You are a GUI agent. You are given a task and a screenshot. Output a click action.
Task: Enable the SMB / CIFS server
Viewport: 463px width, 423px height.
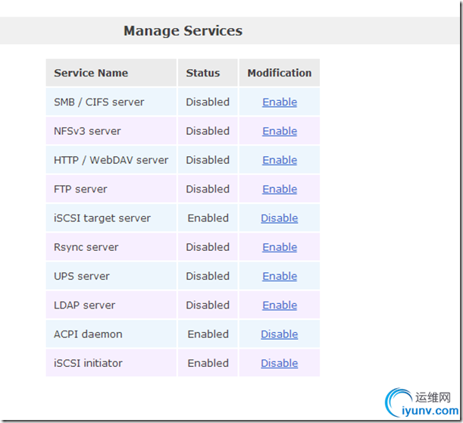pyautogui.click(x=279, y=102)
